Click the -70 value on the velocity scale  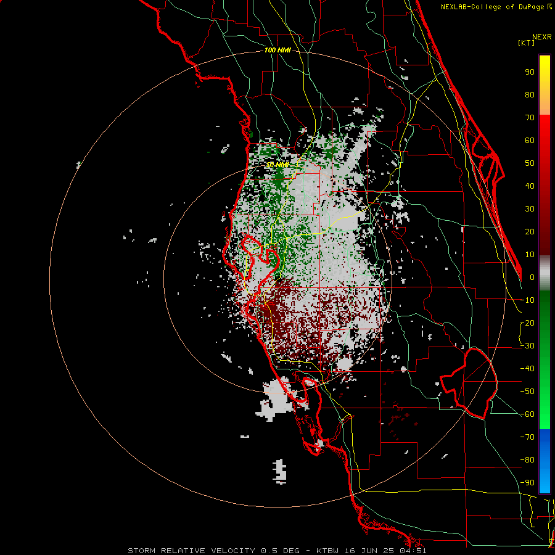click(527, 437)
